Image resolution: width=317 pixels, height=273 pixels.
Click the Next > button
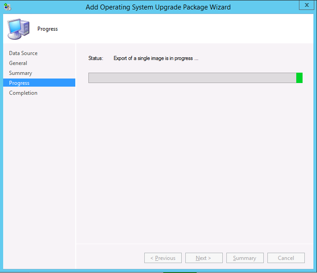pyautogui.click(x=204, y=258)
